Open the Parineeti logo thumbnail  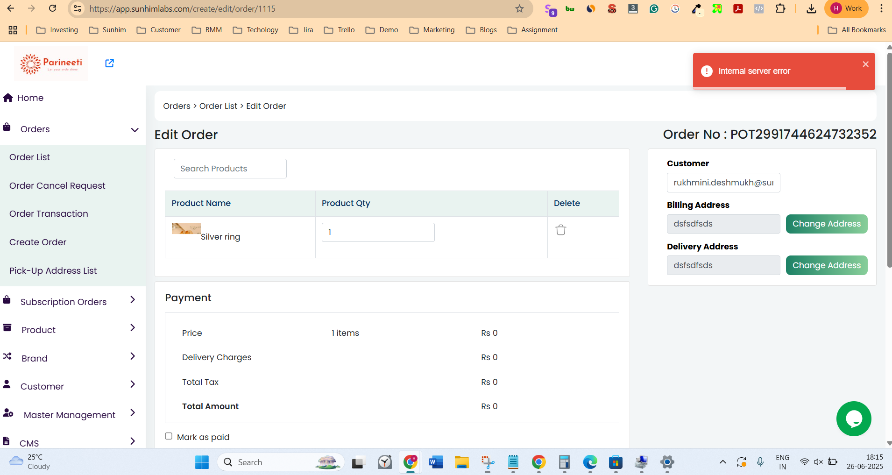51,64
